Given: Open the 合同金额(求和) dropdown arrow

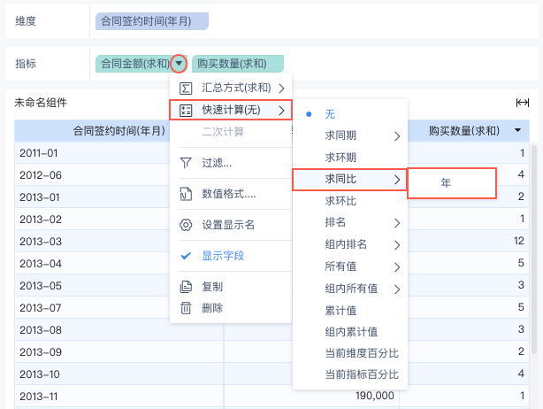Looking at the screenshot, I should point(179,64).
